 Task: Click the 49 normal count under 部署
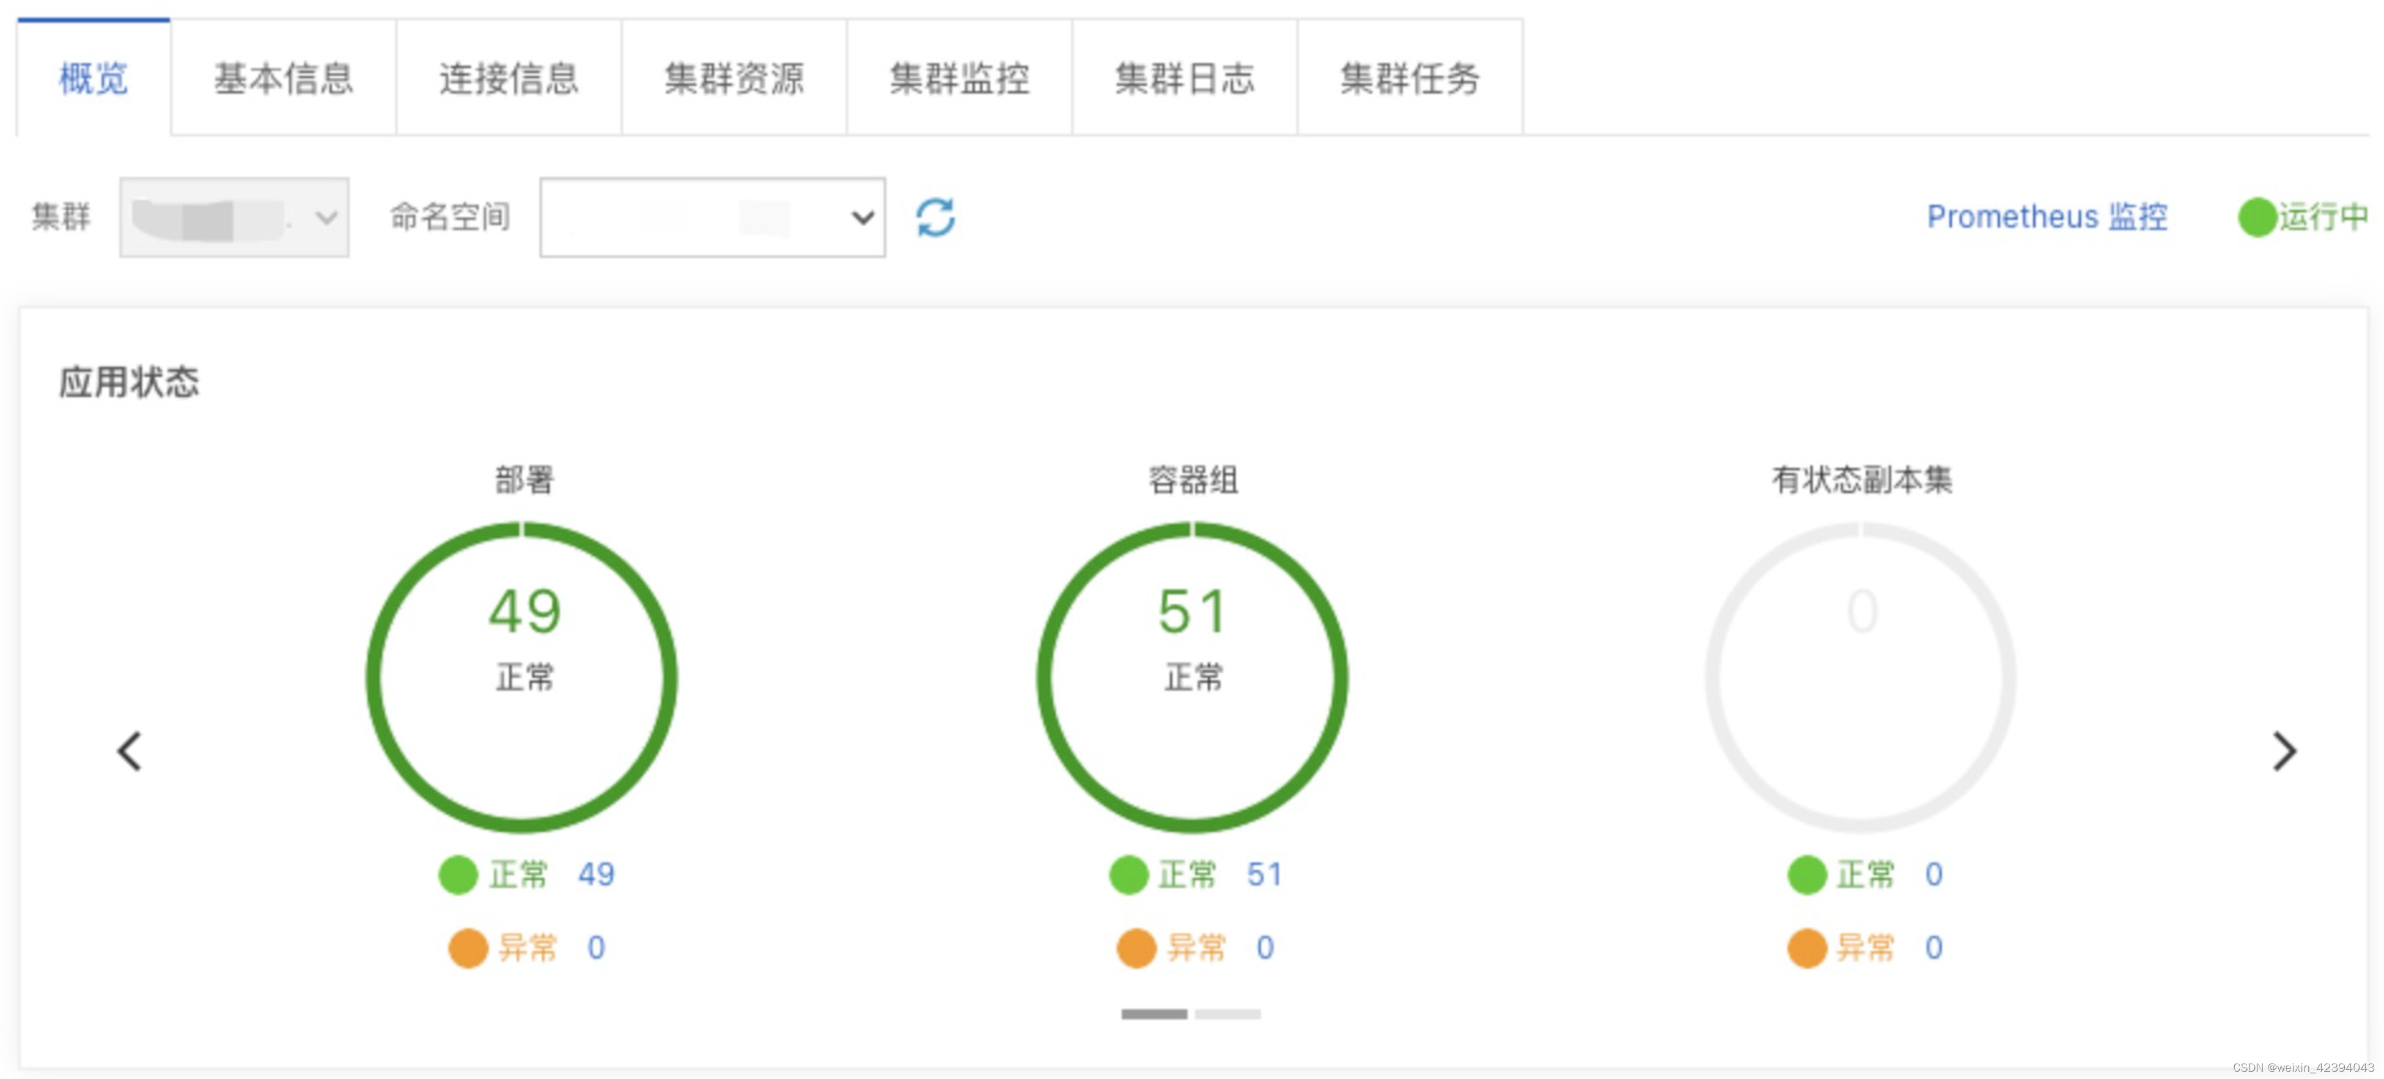tap(596, 874)
